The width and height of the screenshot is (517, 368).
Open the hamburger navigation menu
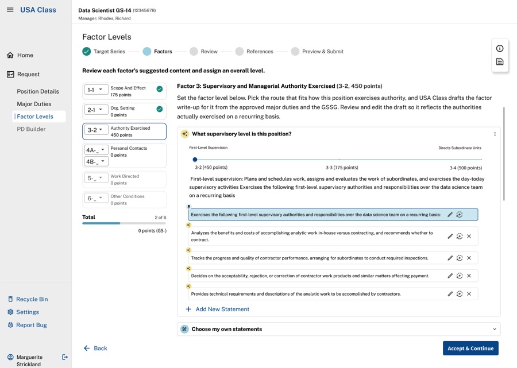point(10,10)
